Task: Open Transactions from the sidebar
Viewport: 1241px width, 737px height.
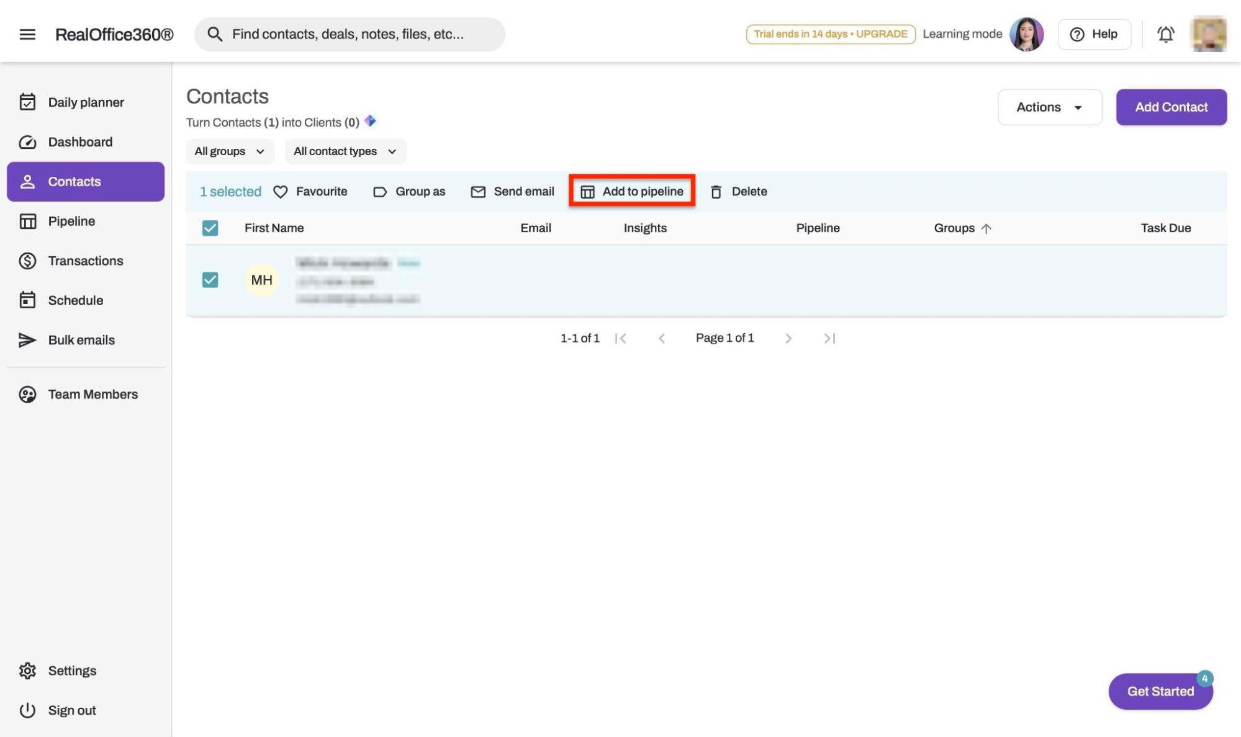Action: click(x=85, y=261)
